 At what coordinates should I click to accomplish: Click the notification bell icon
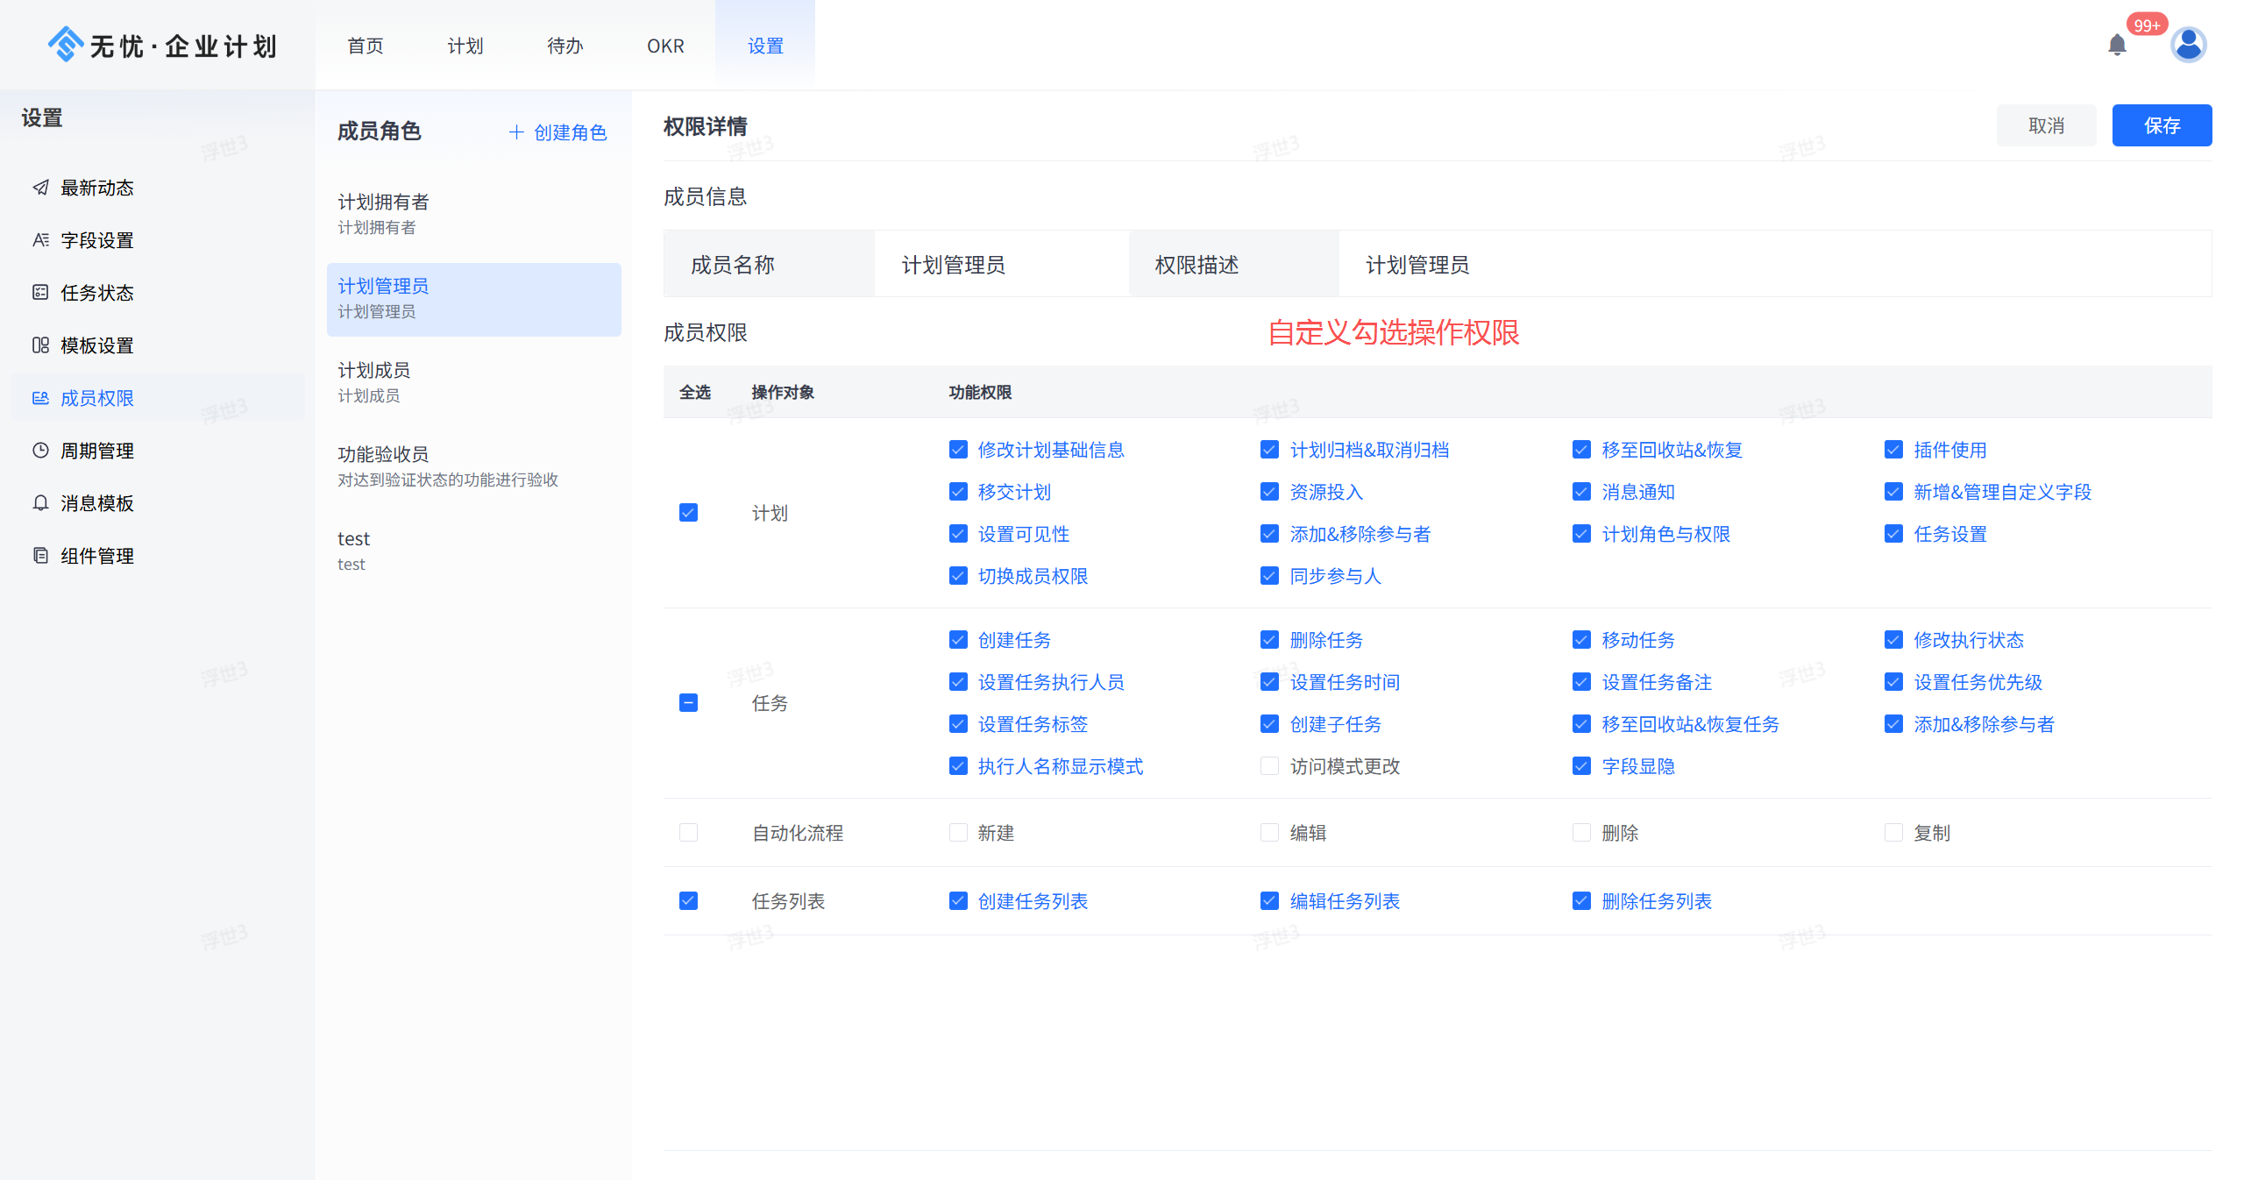click(2117, 45)
